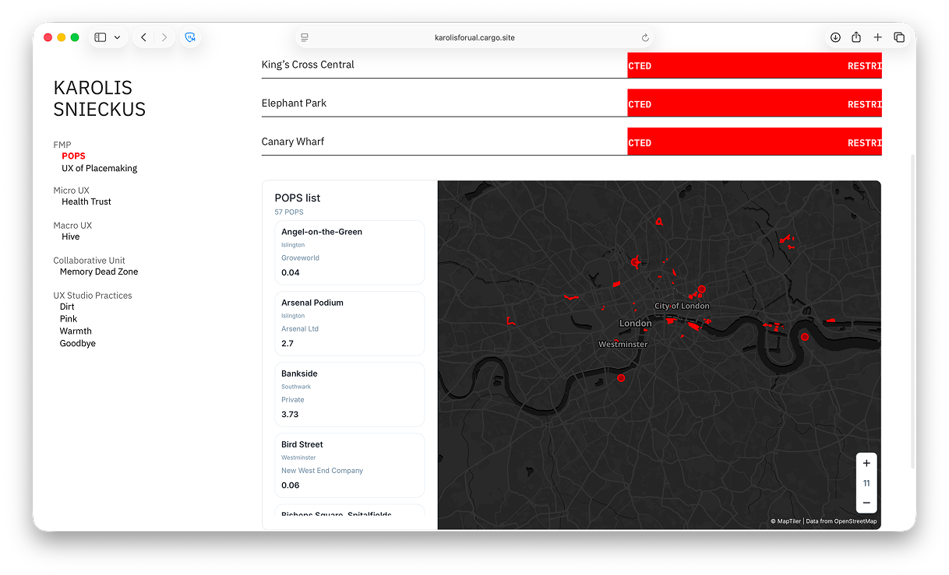The image size is (949, 575).
Task: Open the Memory Dead Zone link
Action: point(99,272)
